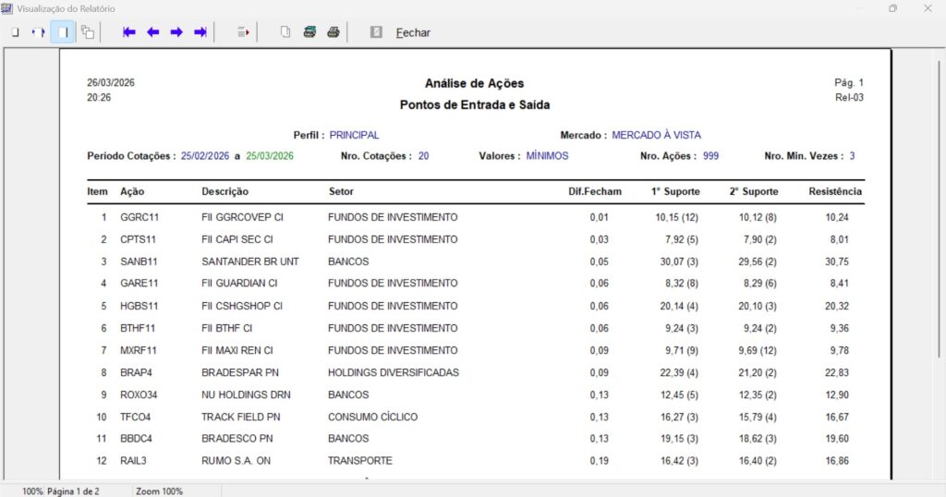The width and height of the screenshot is (946, 497).
Task: Click the copy page icon
Action: pyautogui.click(x=285, y=32)
